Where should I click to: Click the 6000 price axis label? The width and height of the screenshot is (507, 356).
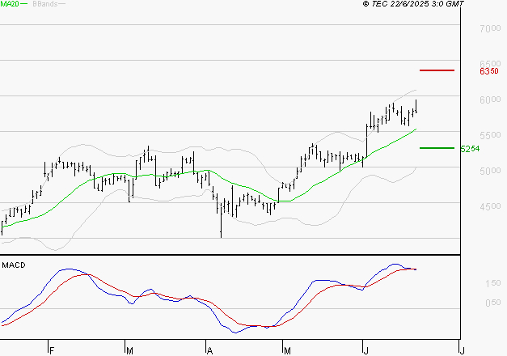point(490,100)
